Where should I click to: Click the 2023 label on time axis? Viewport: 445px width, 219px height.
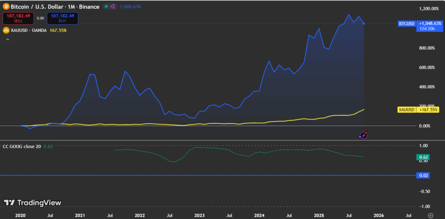click(x=199, y=215)
